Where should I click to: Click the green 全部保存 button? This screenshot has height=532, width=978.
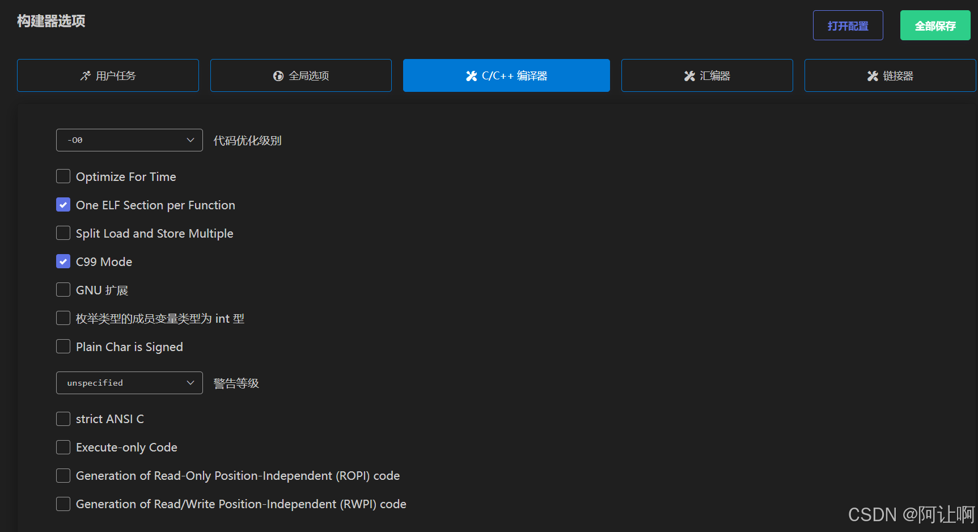click(934, 25)
